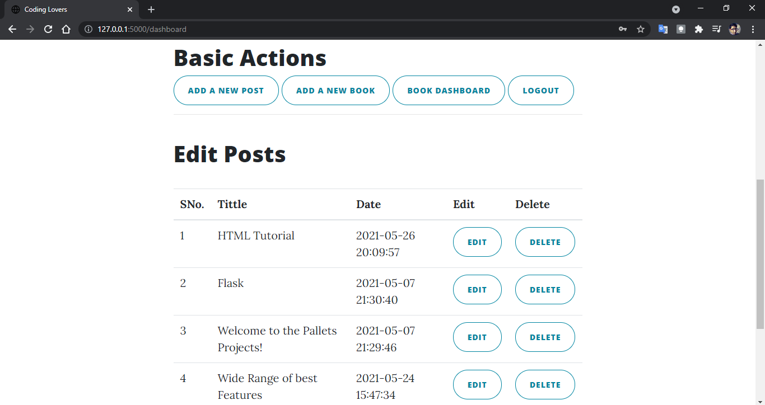Delete the Flask post
The image size is (765, 405).
pos(545,290)
